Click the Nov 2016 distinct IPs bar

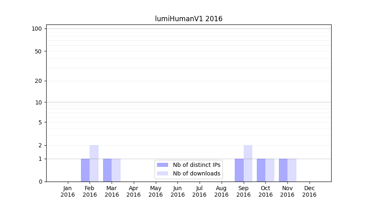coord(283,170)
